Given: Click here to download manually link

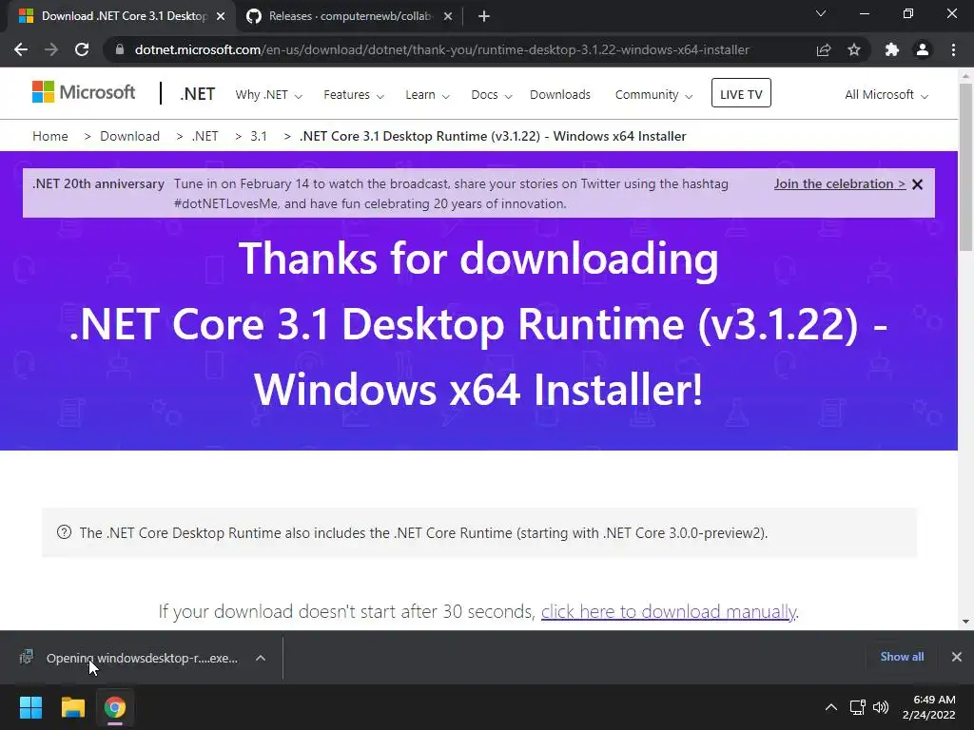Looking at the screenshot, I should pos(669,611).
